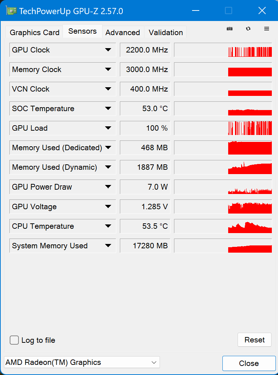Expand the GPU Clock sensor dropdown
278x375 pixels.
coord(108,50)
